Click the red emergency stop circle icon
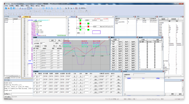189x104 pixels. pos(79,8)
